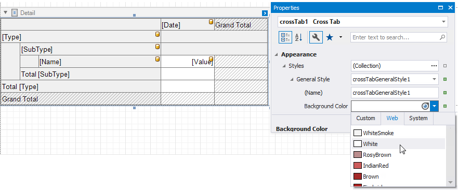
Task: Click the Background Color value field
Action: [x=386, y=106]
